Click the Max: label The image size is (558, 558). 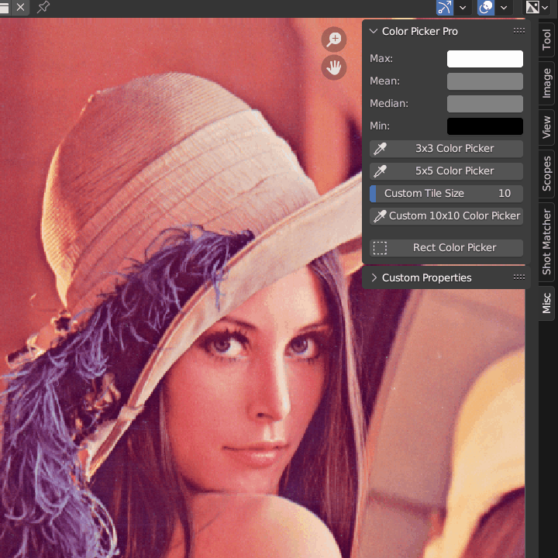click(381, 58)
